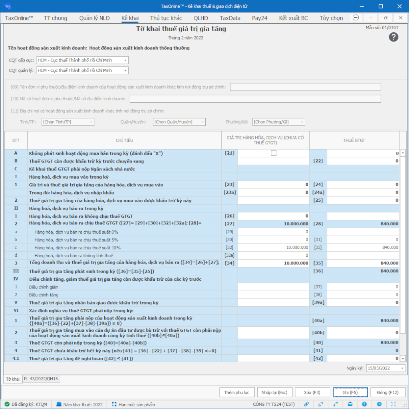Click the 'Thêm phụ lục' button
409x409 pixels.
tap(237, 392)
